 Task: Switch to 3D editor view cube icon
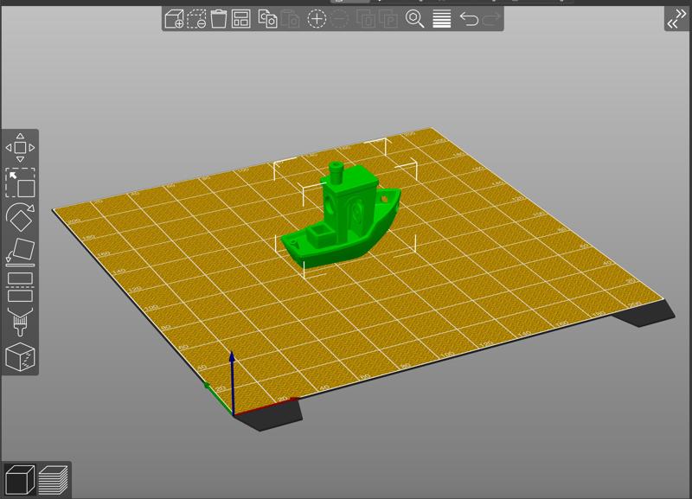(x=19, y=480)
